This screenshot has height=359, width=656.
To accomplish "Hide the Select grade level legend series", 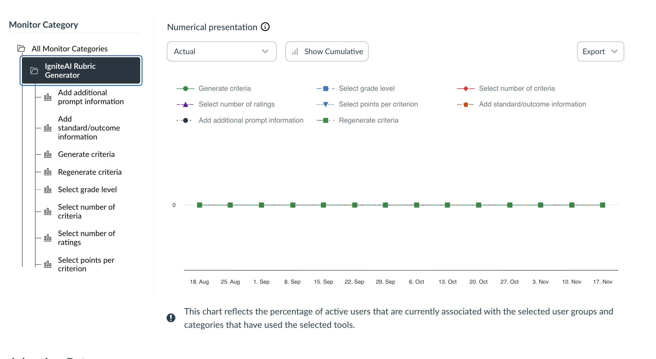I will point(366,88).
